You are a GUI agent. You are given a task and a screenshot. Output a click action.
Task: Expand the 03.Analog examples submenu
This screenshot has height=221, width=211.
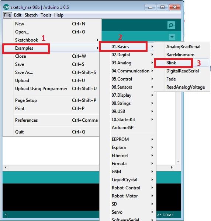[128, 63]
